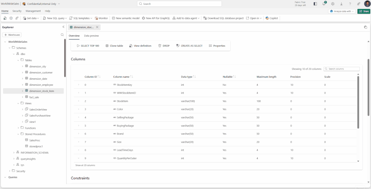Click the refresh icon in the Home toolbar
Image resolution: width=371 pixels, height=189 pixels.
pos(5,18)
